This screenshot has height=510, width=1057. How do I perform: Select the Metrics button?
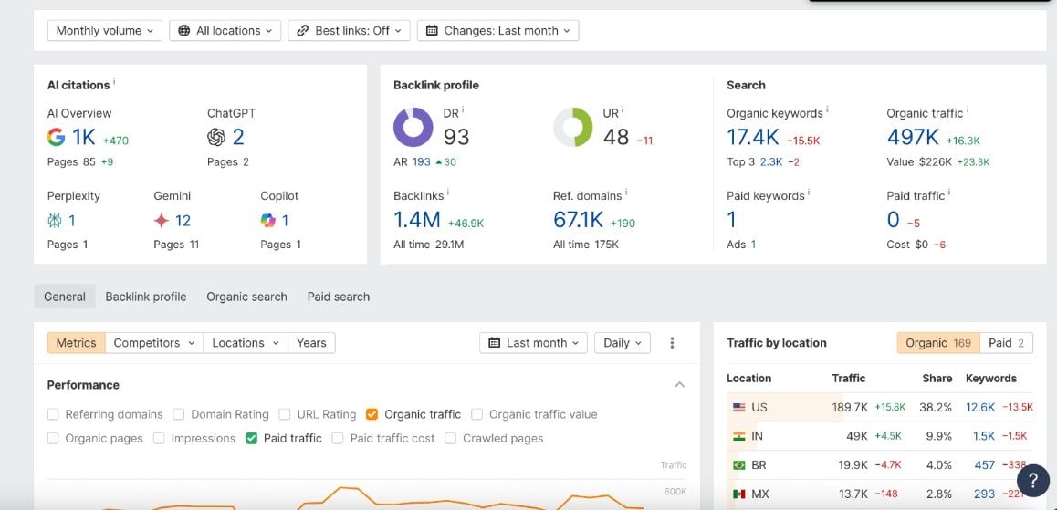point(76,343)
